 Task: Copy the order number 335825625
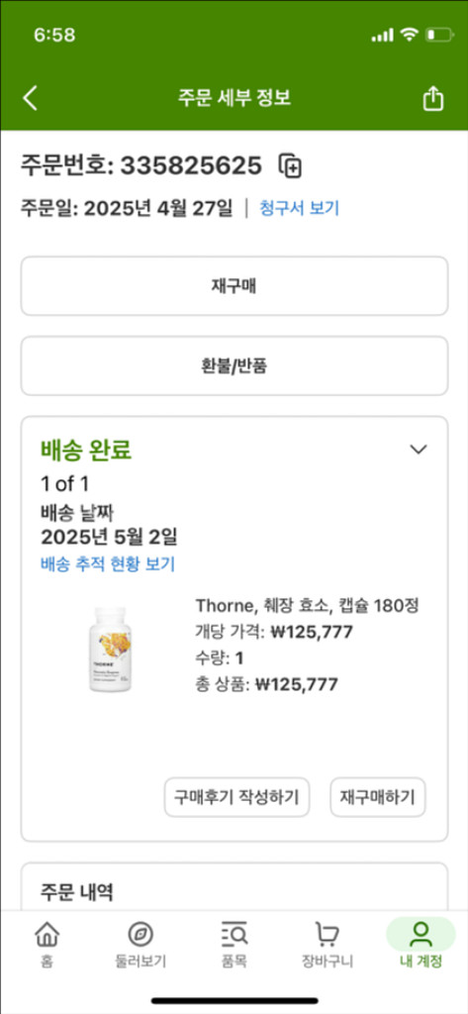tap(290, 165)
